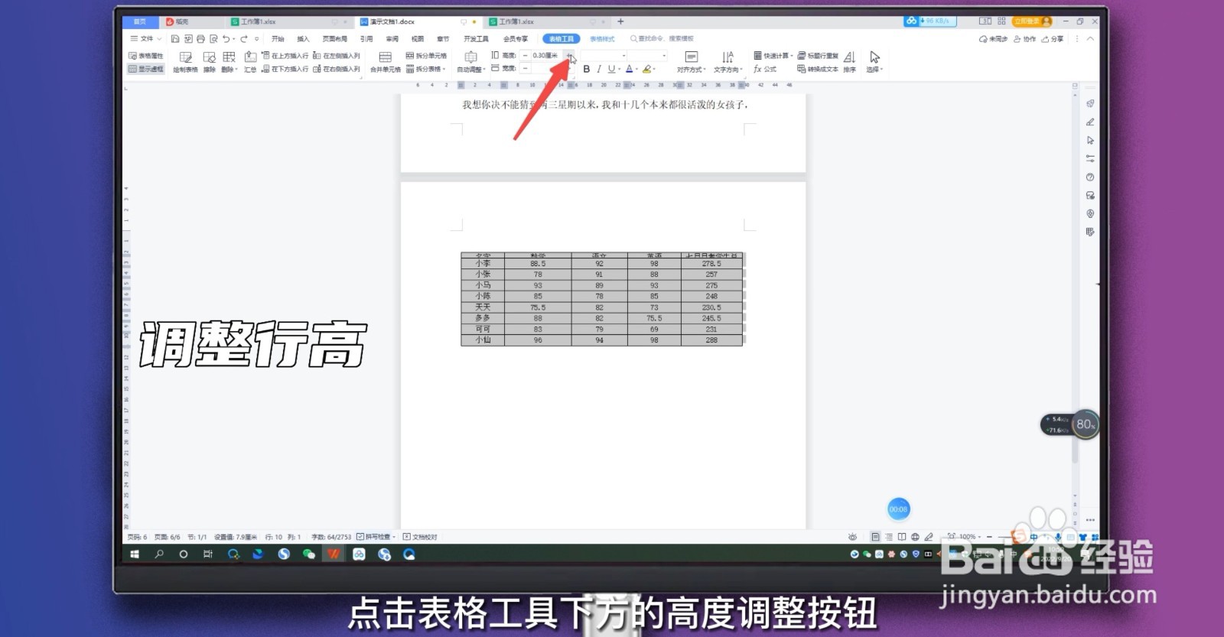Click the WPS icon in taskbar
The image size is (1224, 637).
(334, 554)
